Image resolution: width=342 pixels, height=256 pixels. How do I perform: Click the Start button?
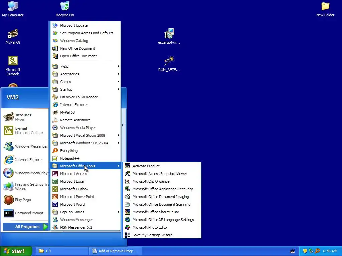[16, 251]
